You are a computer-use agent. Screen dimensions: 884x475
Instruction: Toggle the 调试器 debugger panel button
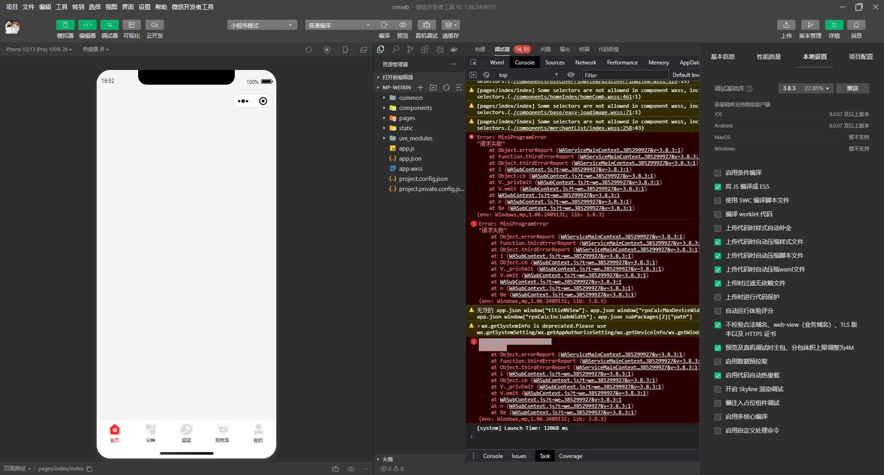click(109, 25)
